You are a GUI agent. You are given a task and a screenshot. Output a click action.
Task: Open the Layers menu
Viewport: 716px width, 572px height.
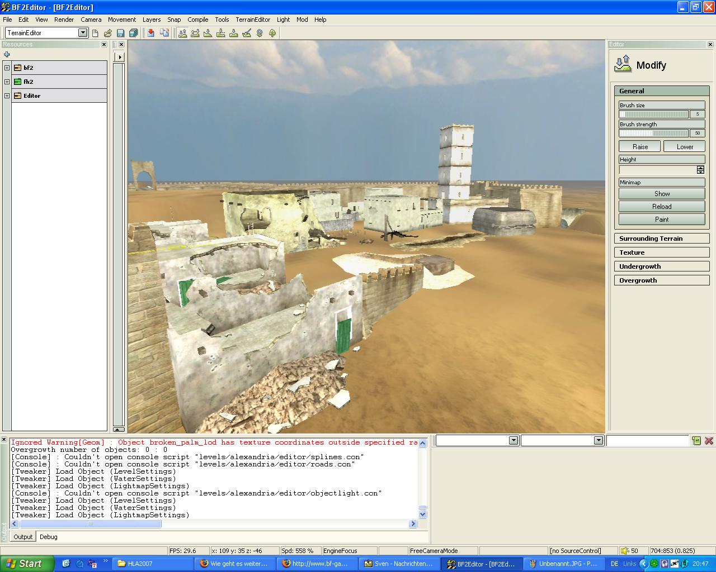point(152,20)
